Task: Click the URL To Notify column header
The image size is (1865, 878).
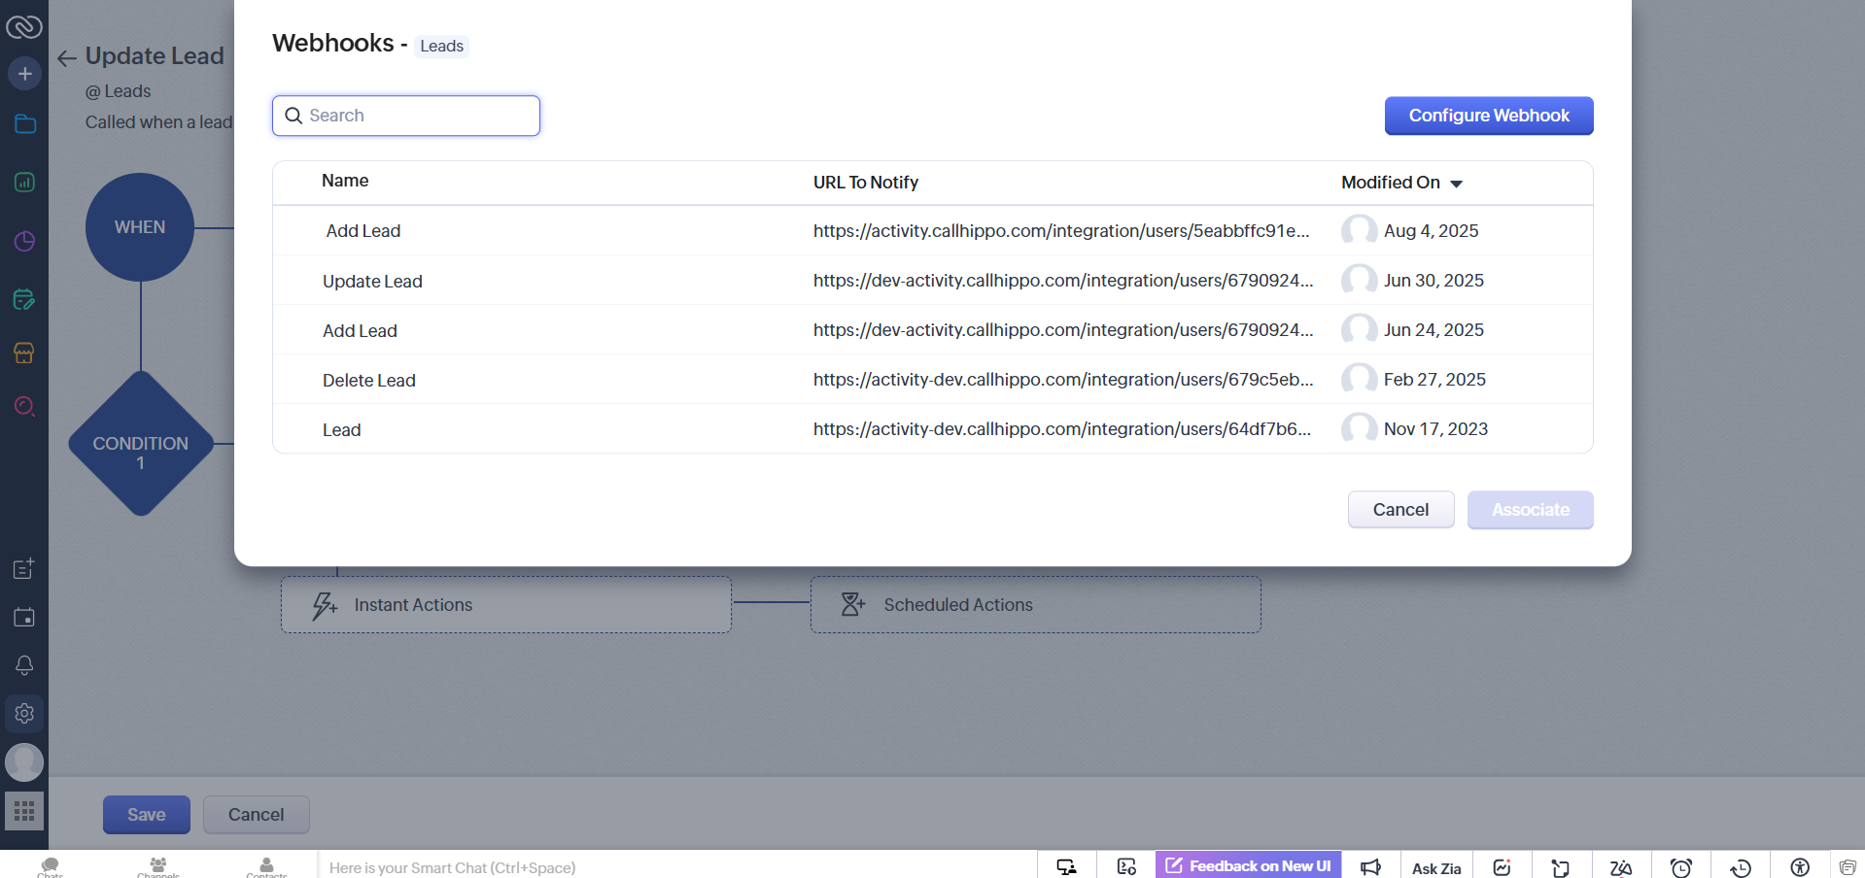Action: (x=865, y=183)
